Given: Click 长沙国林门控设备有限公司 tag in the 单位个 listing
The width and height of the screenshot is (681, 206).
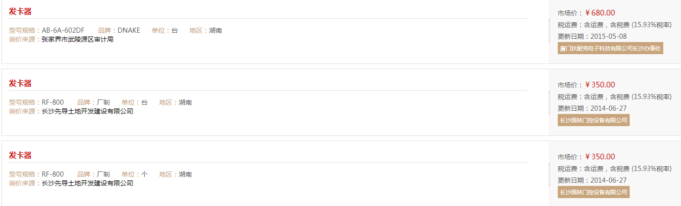Looking at the screenshot, I should coord(593,192).
